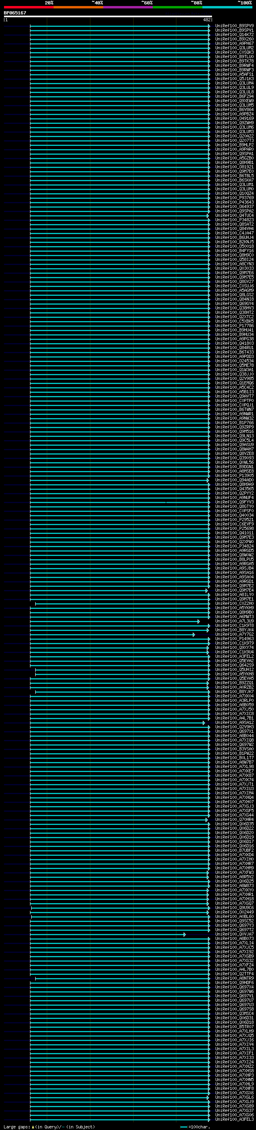Click the white query sequence bar
Image resolution: width=256 pixels, height=1130 pixels.
point(108,17)
